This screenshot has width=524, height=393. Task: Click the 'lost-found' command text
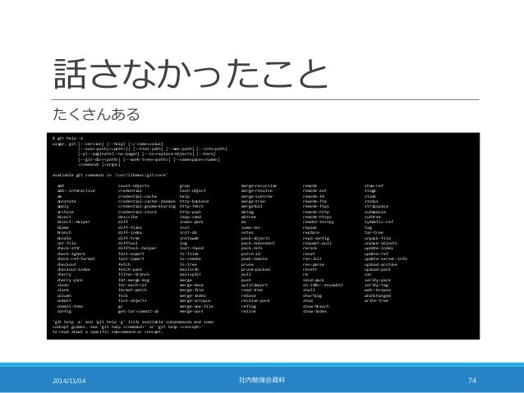[x=192, y=249]
